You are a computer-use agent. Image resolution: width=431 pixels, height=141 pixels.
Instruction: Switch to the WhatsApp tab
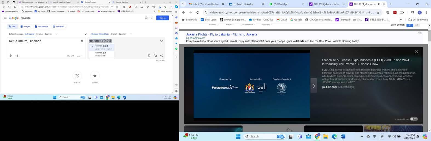pos(286,4)
